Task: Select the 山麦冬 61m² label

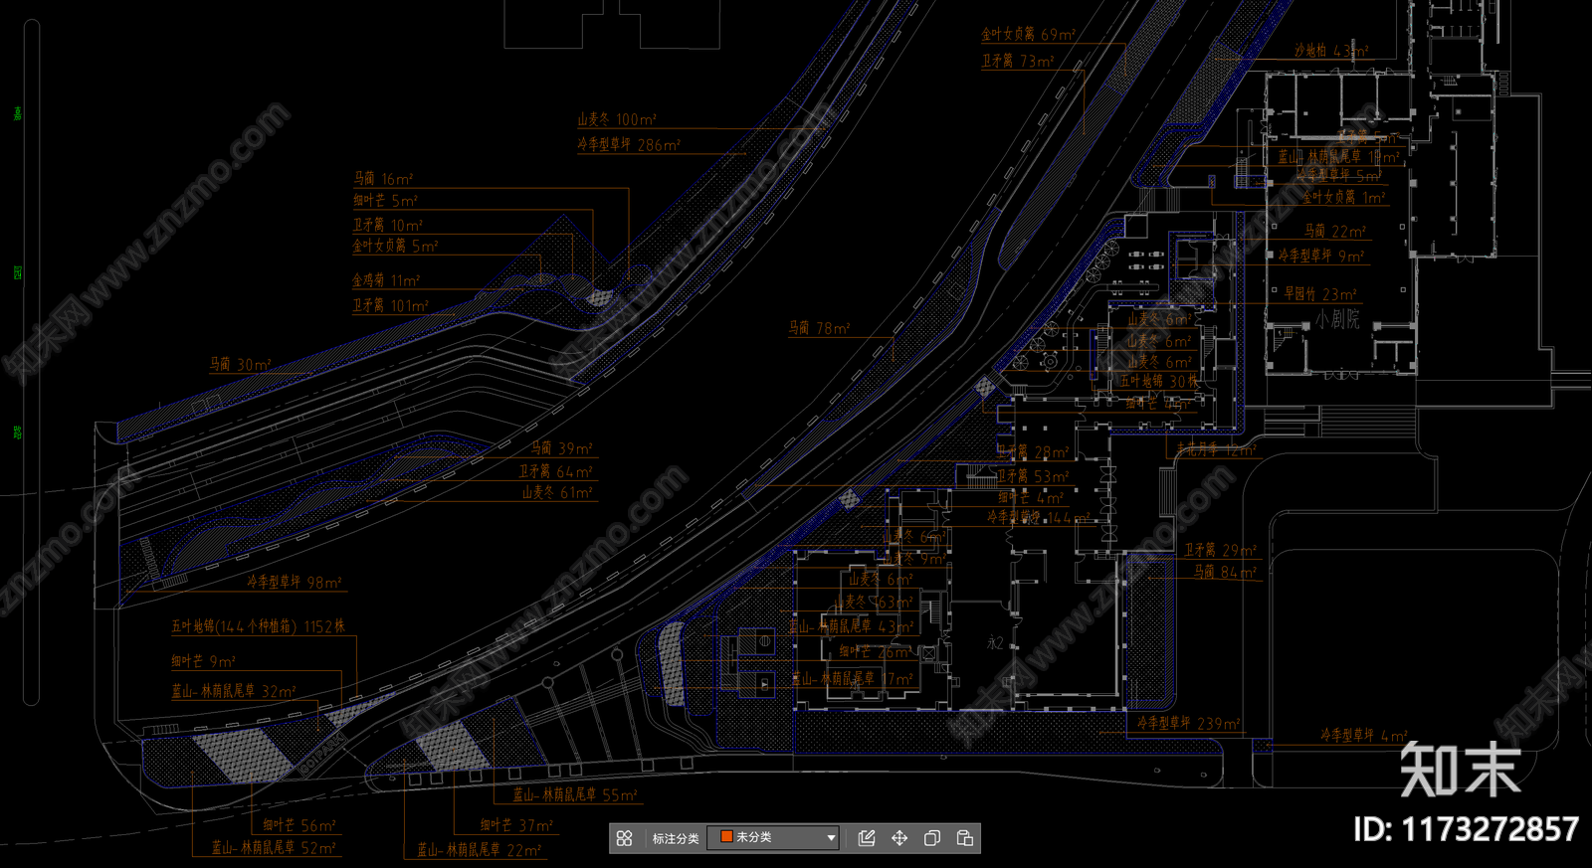Action: pos(557,493)
